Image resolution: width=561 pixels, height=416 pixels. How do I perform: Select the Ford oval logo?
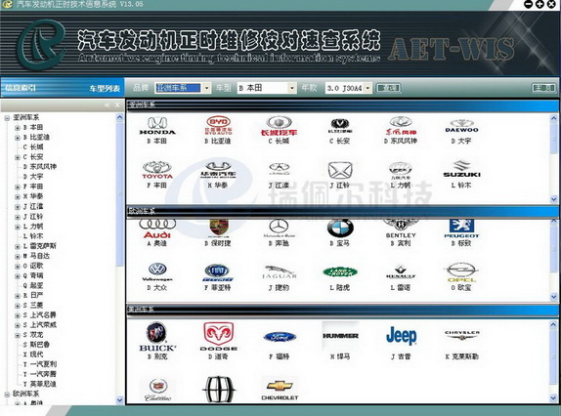pos(280,337)
